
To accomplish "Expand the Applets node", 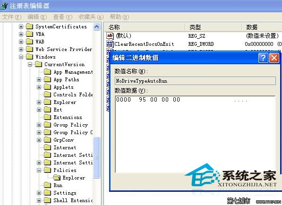I will tap(39, 87).
